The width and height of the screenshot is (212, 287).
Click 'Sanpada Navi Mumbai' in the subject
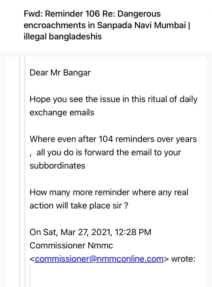[142, 25]
